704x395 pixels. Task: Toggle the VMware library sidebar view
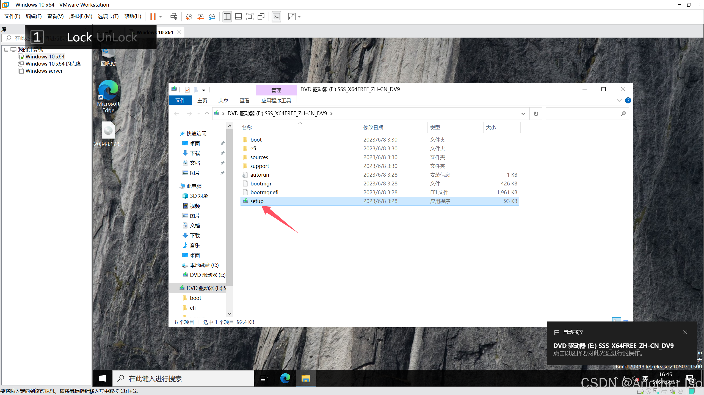(x=227, y=17)
